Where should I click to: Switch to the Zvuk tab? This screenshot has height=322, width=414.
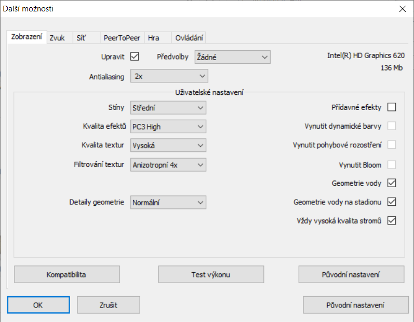(x=57, y=38)
